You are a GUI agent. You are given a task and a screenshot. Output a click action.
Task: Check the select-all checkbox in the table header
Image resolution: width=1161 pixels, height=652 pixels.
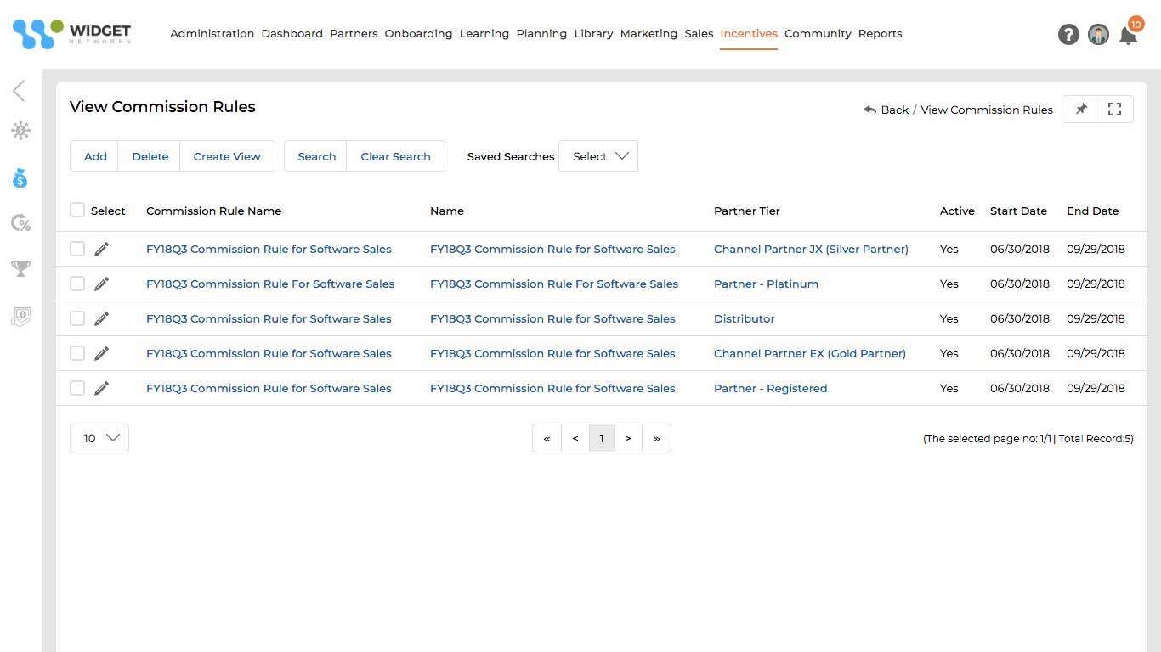[x=77, y=210]
